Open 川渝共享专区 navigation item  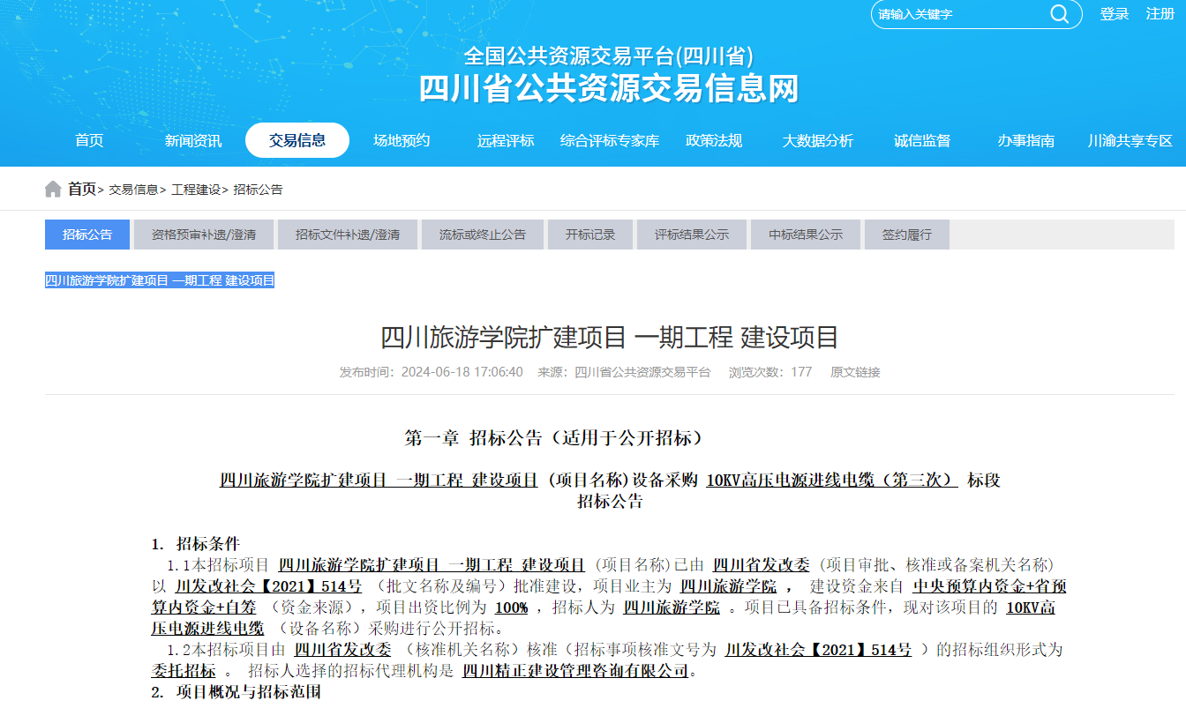[1130, 141]
